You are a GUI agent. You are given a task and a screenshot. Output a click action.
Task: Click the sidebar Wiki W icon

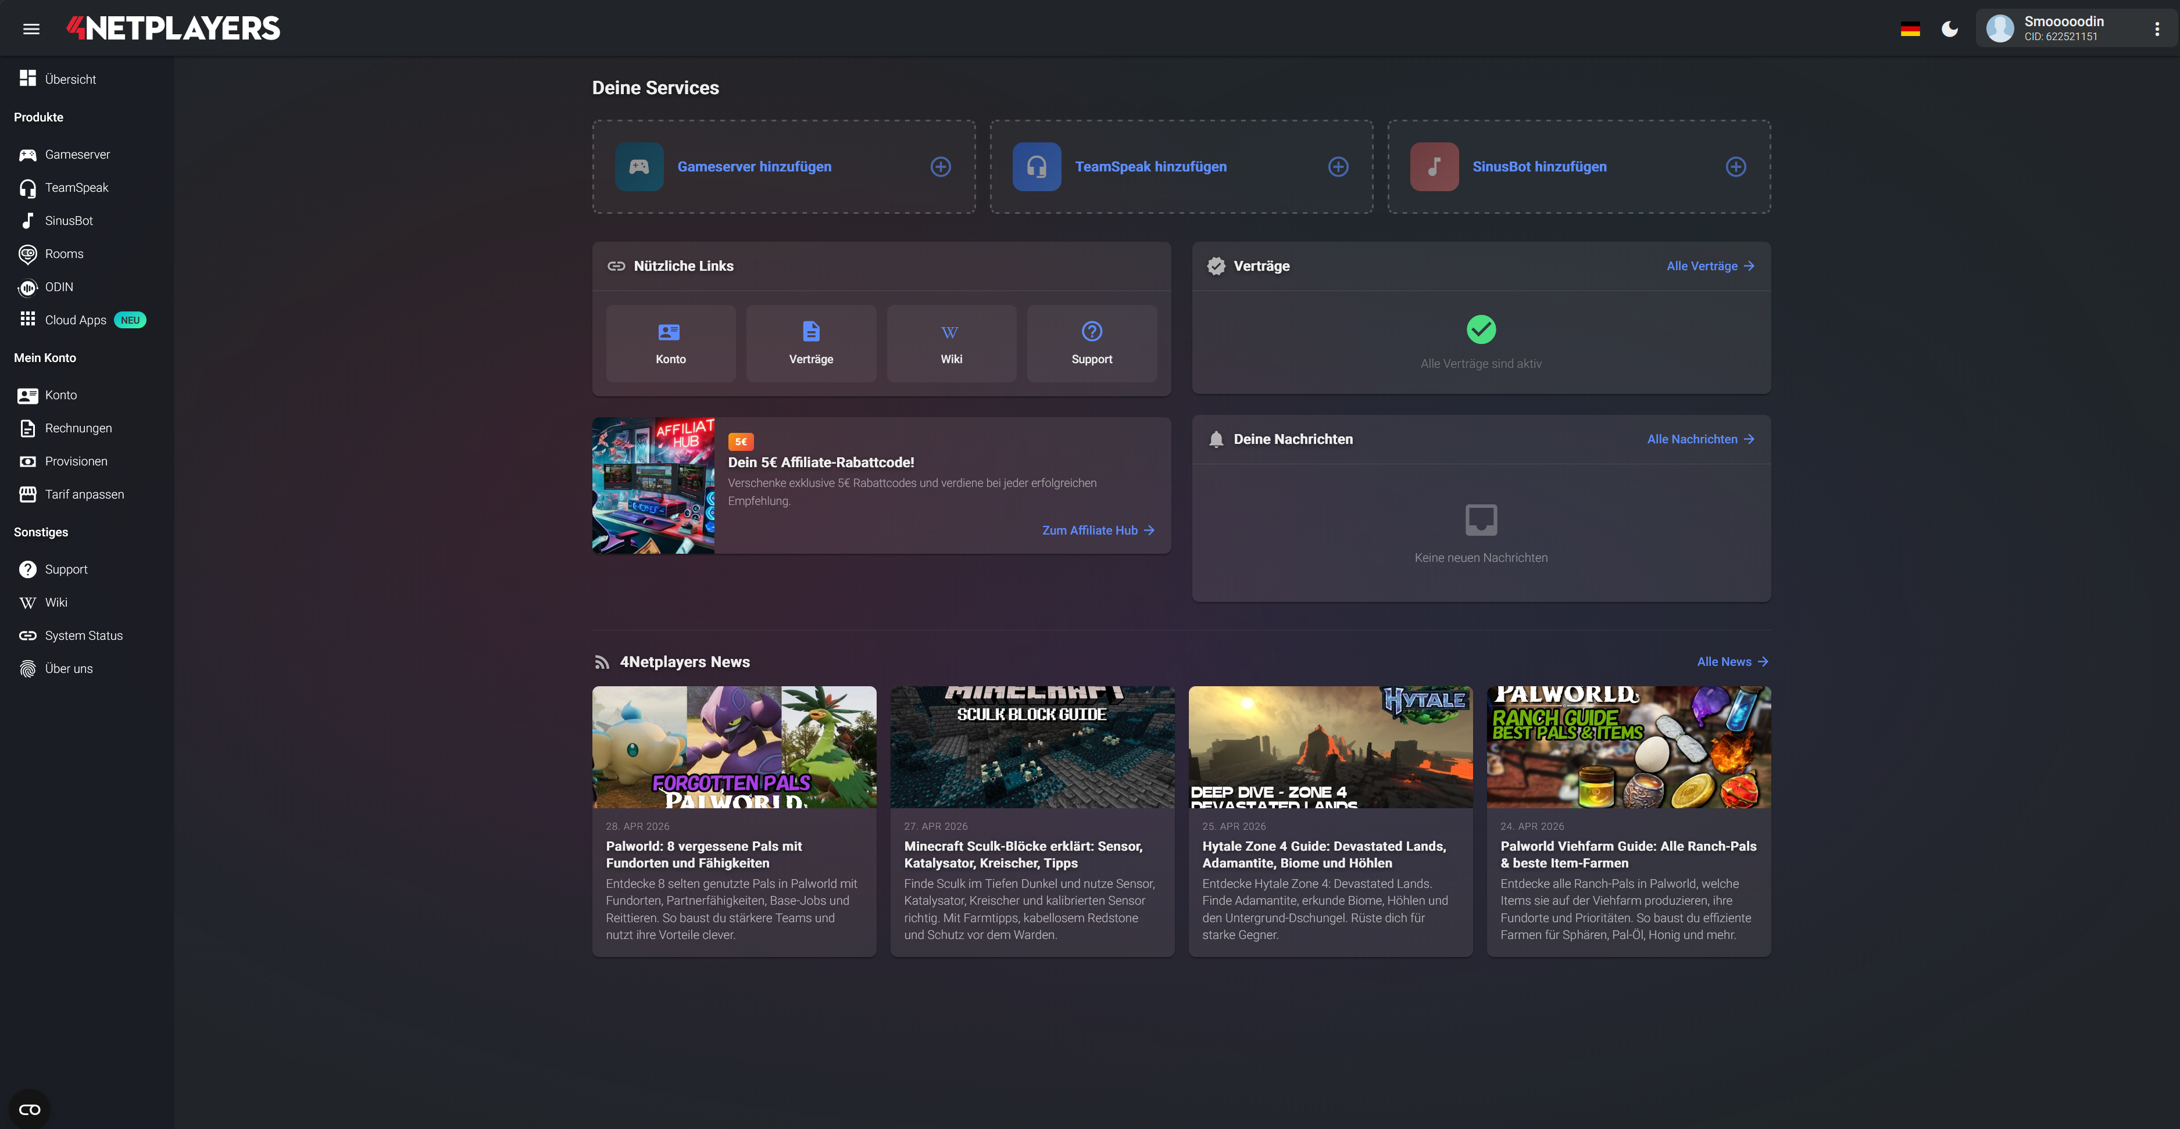pos(28,602)
